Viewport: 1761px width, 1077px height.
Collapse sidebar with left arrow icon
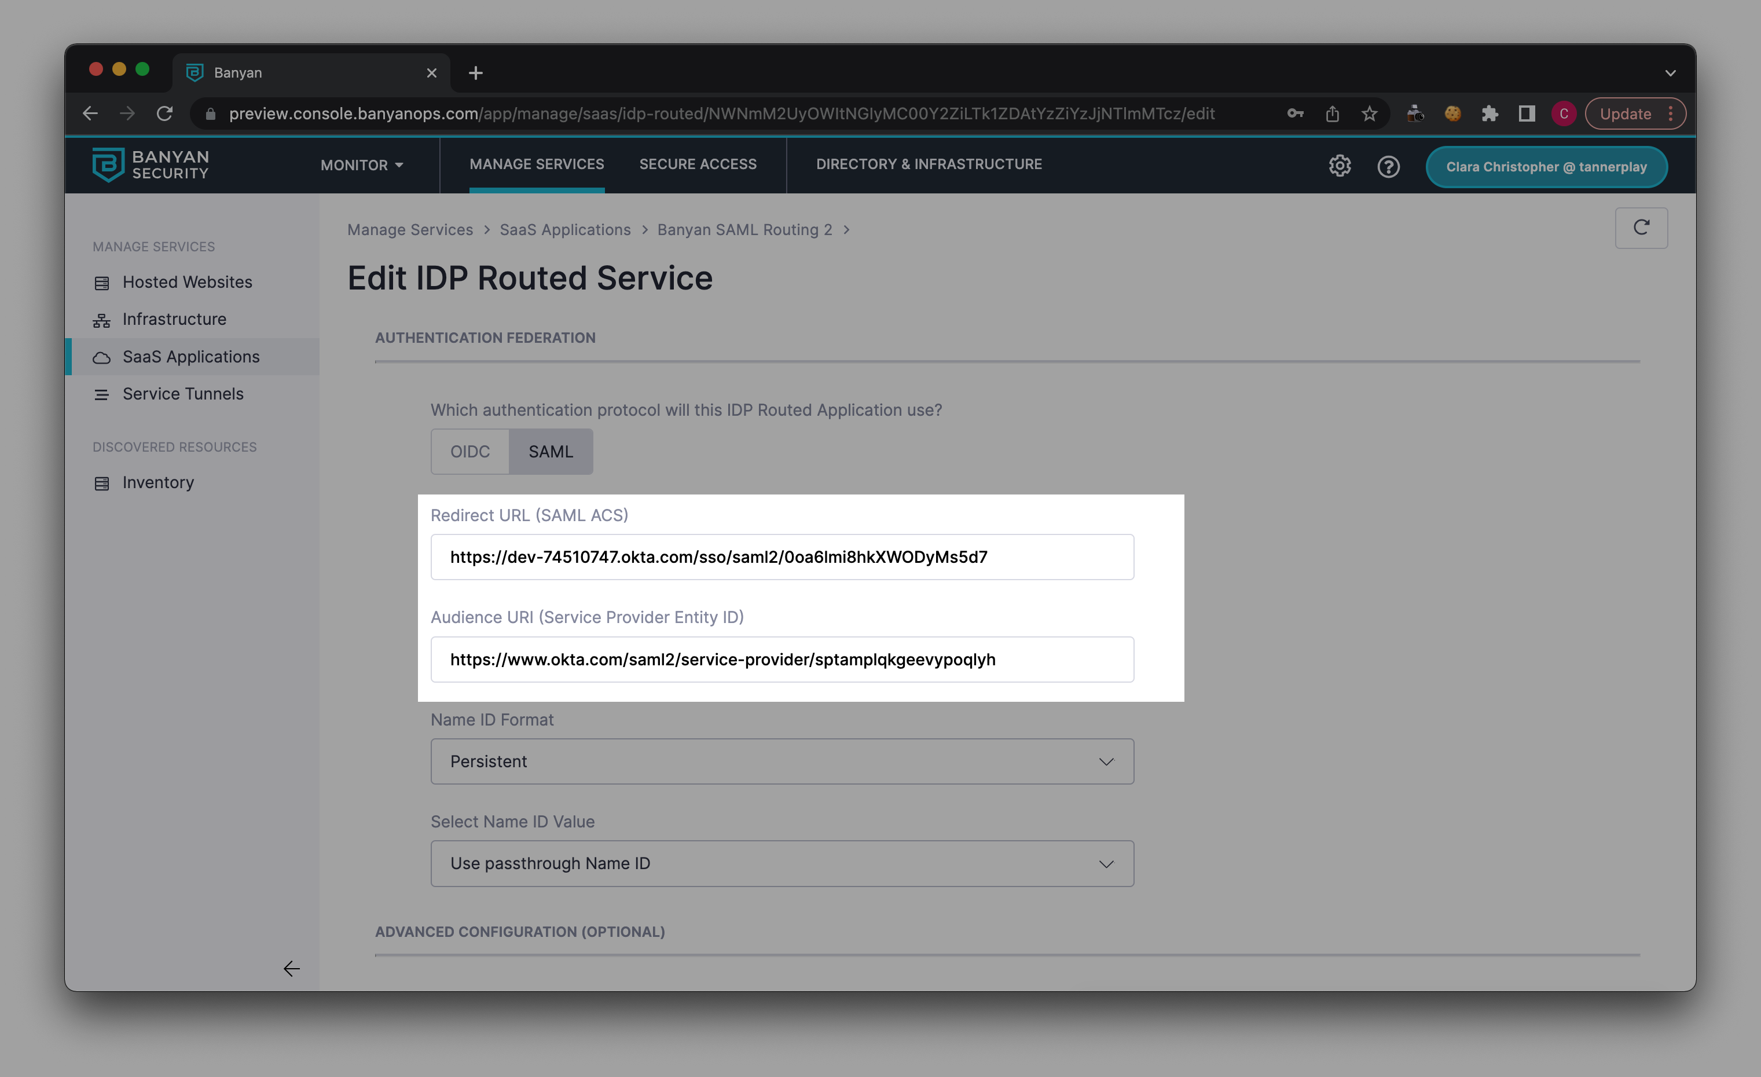(x=291, y=968)
